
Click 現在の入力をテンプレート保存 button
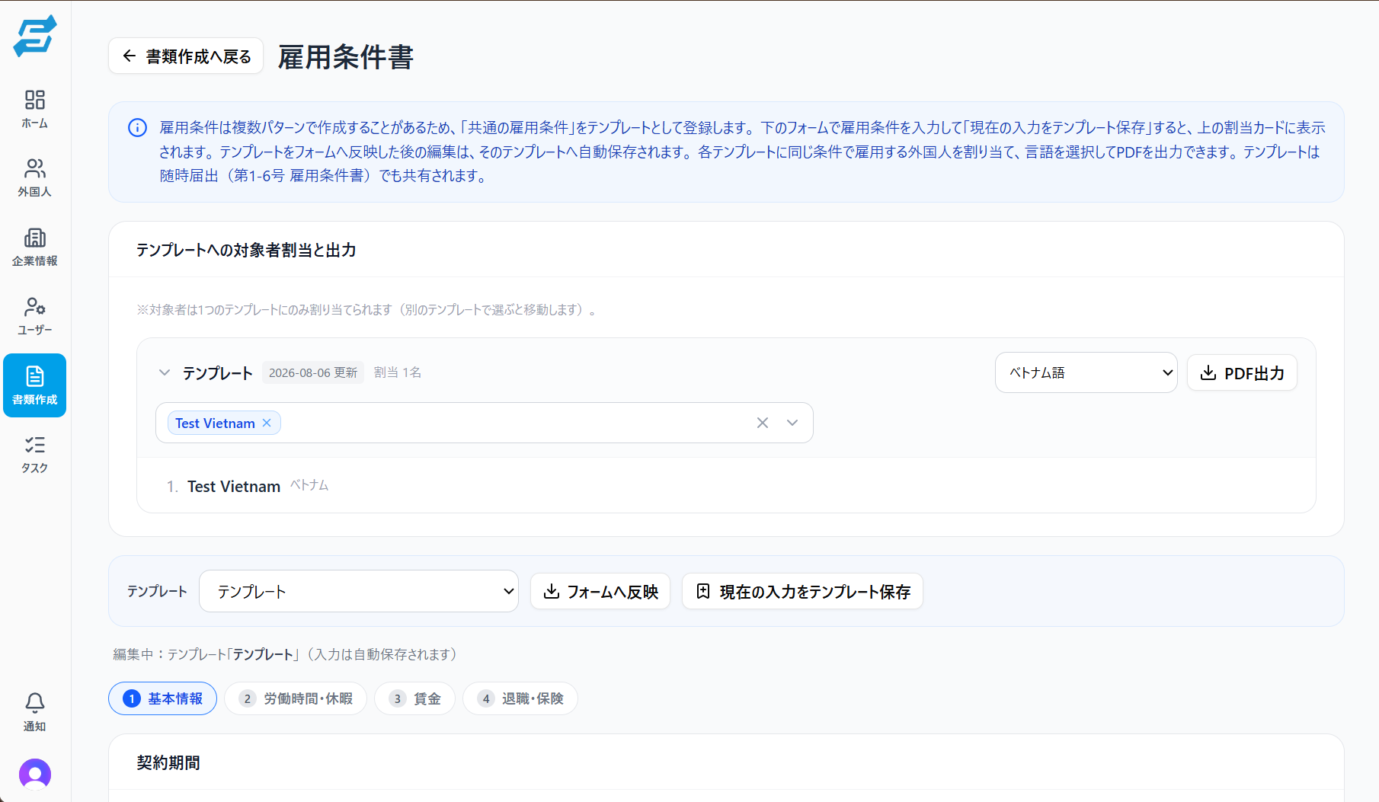click(x=802, y=591)
